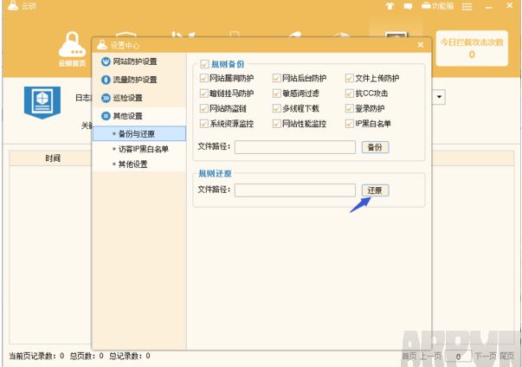Disable the IP黑白名单 checkbox

pyautogui.click(x=350, y=124)
